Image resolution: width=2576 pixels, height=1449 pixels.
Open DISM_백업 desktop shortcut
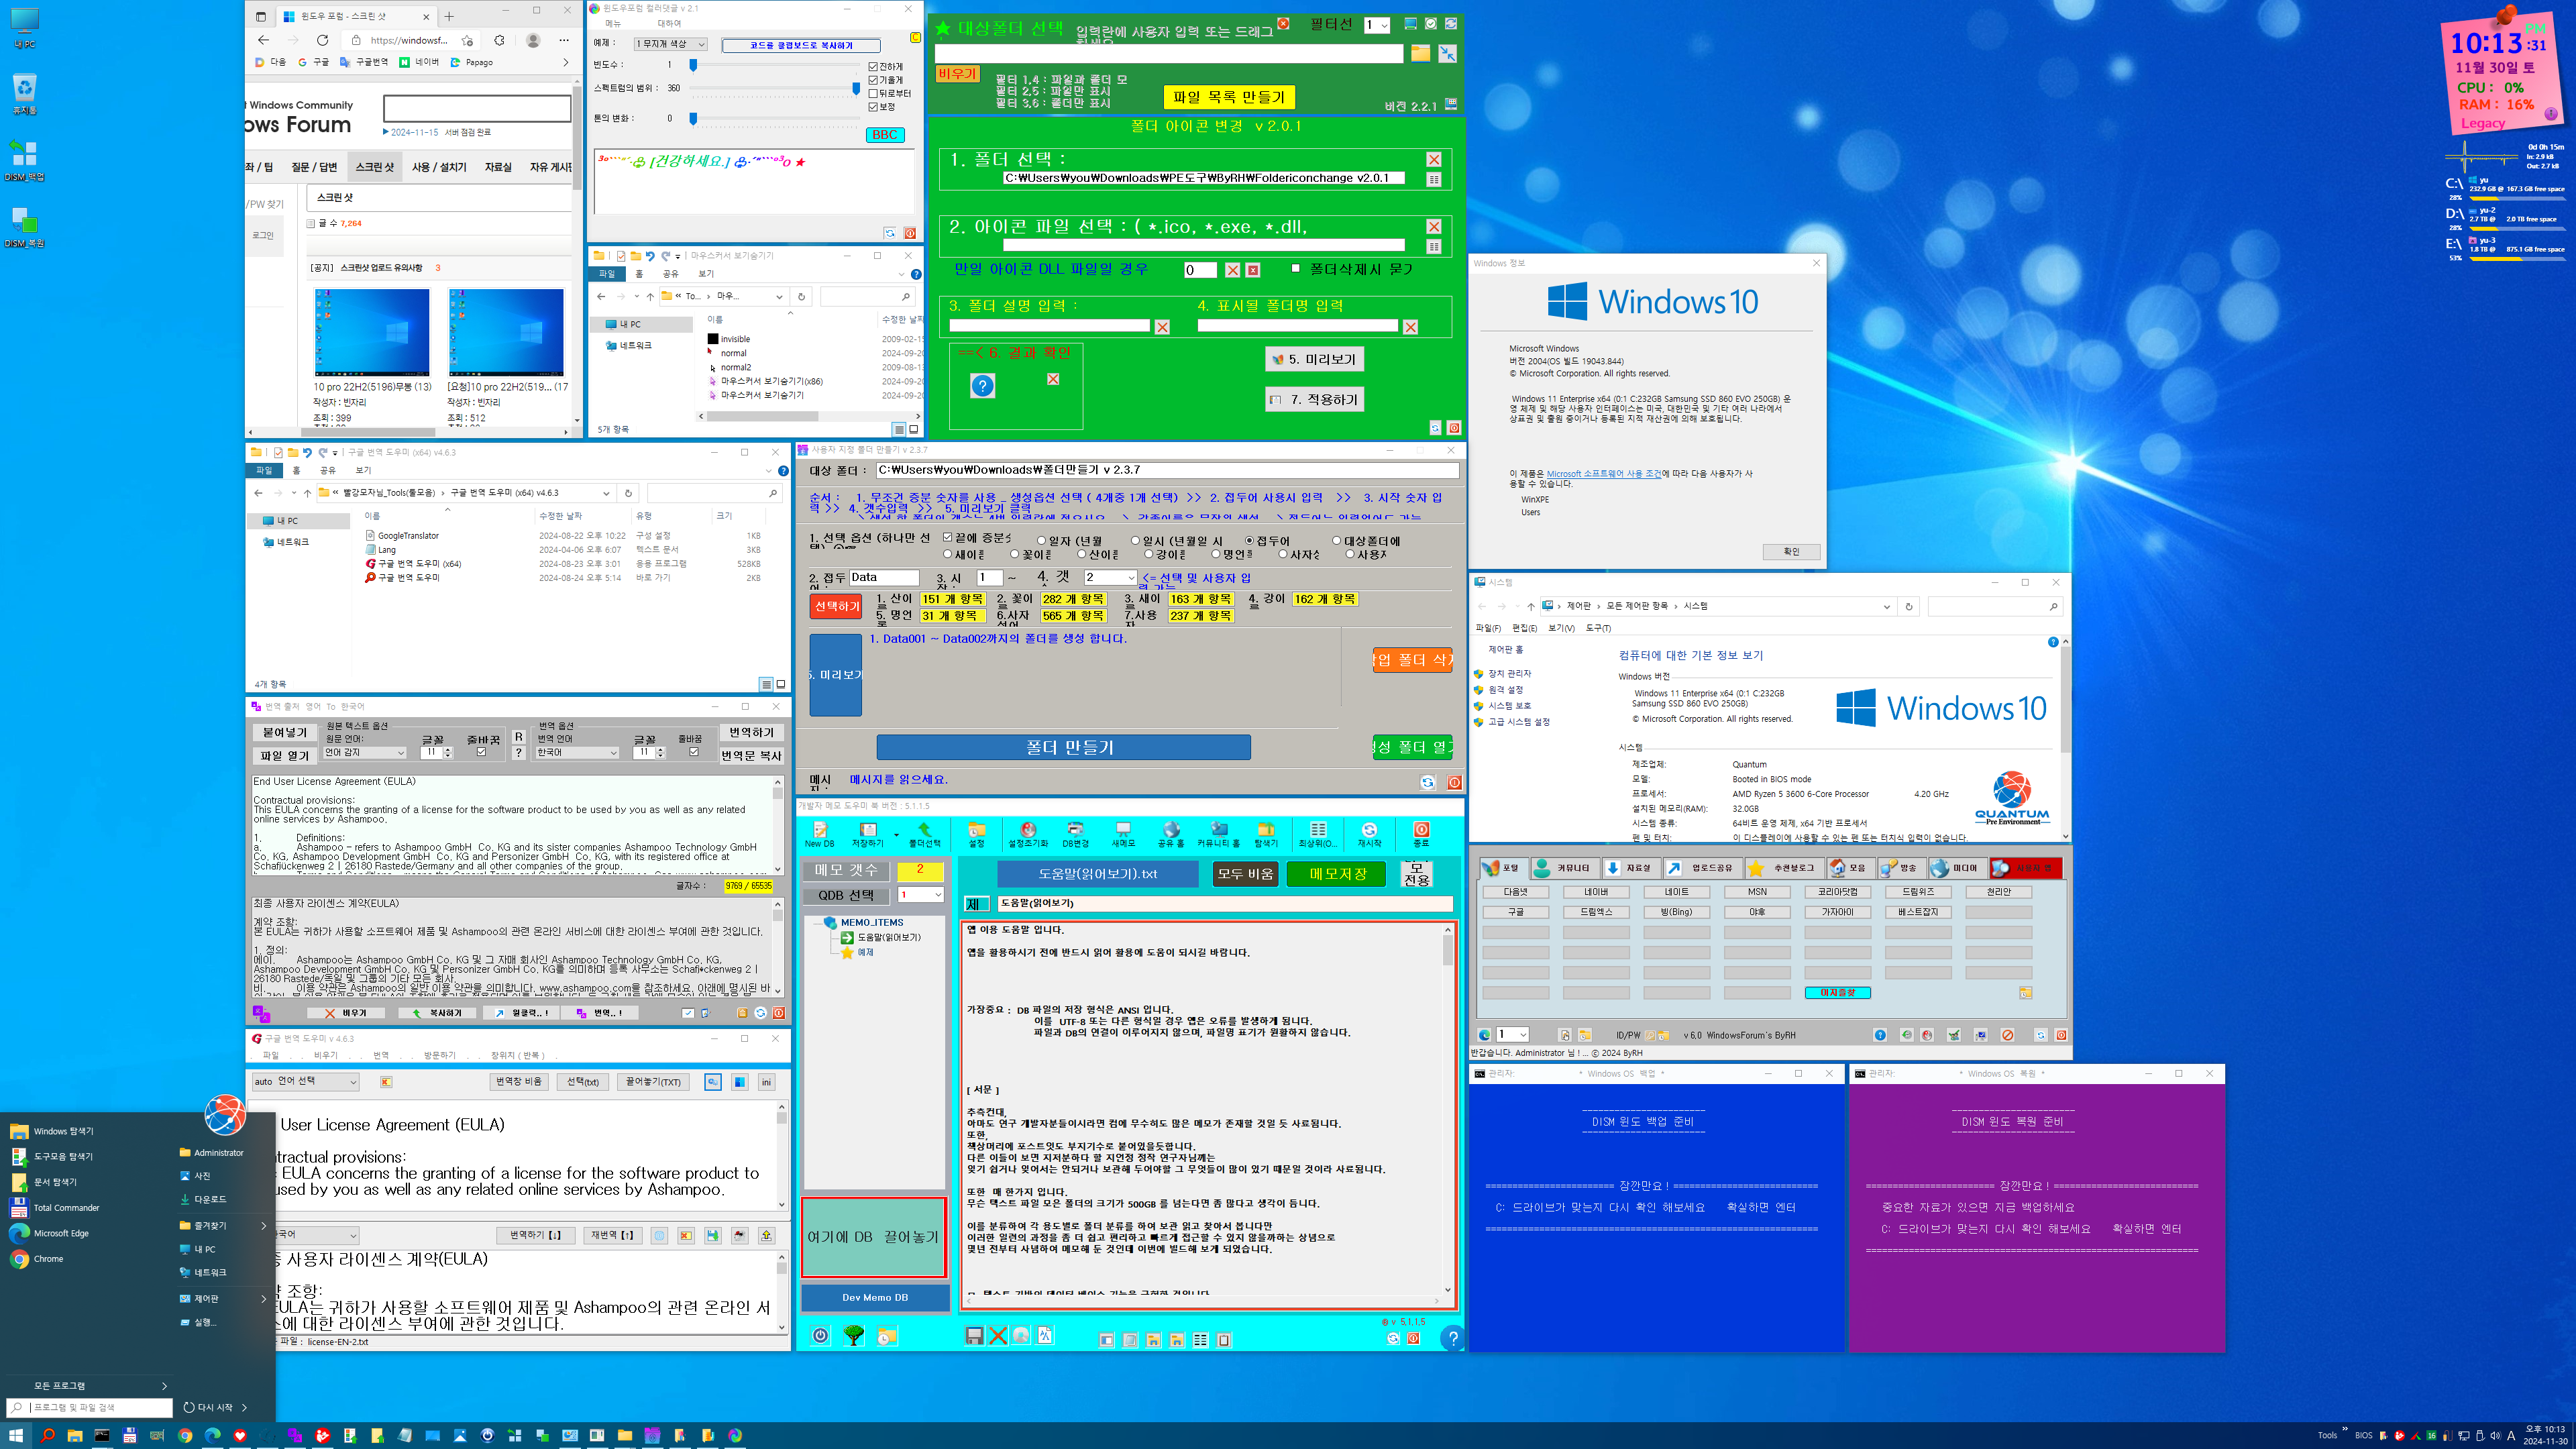click(25, 160)
